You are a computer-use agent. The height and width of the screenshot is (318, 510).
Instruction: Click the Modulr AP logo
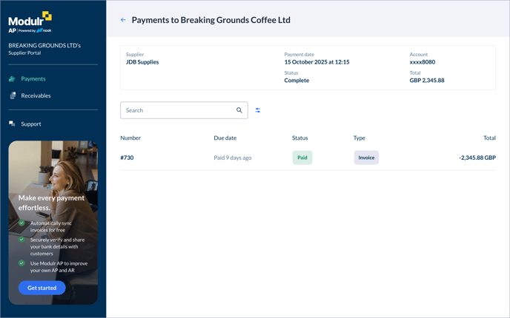pos(30,22)
